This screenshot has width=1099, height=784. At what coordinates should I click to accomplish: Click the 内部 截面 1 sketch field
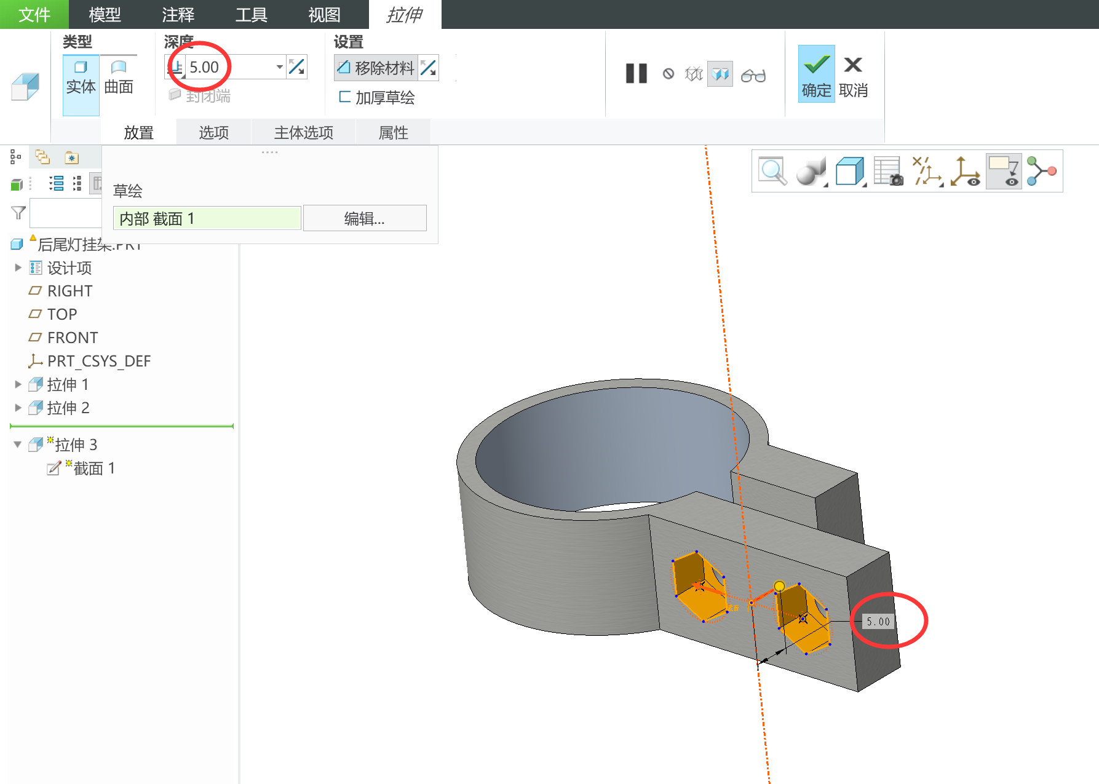(x=207, y=218)
